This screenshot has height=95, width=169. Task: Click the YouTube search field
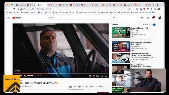[79, 18]
